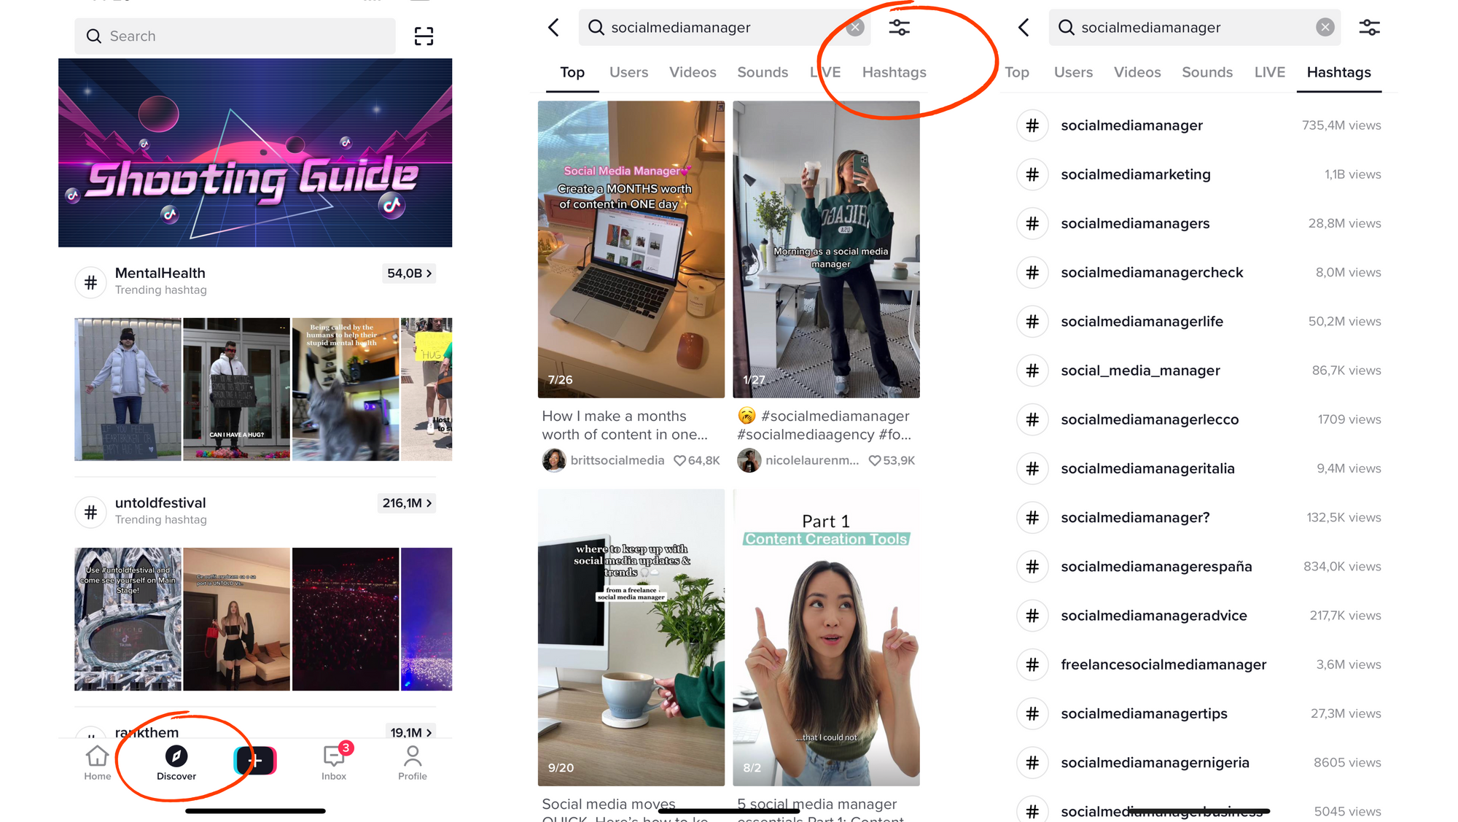Switch to the Sounds tab in middle screen
Viewport: 1458px width, 822px height.
point(763,72)
